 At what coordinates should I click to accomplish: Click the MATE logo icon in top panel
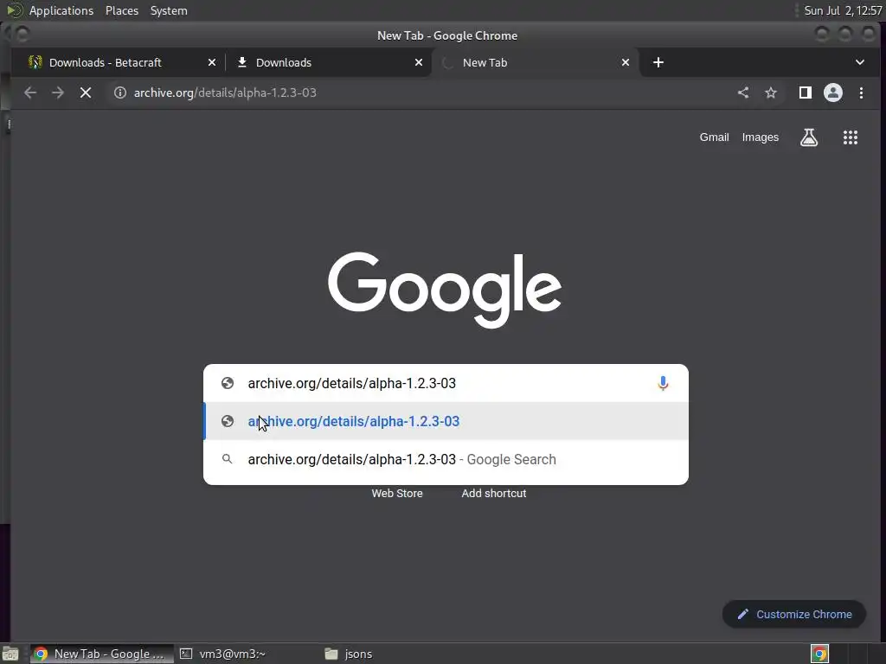coord(15,10)
